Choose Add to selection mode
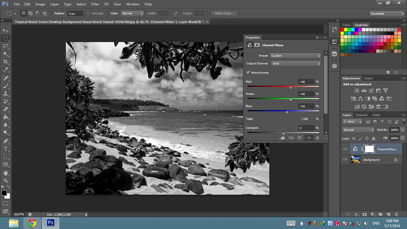407x229 pixels. pyautogui.click(x=30, y=13)
